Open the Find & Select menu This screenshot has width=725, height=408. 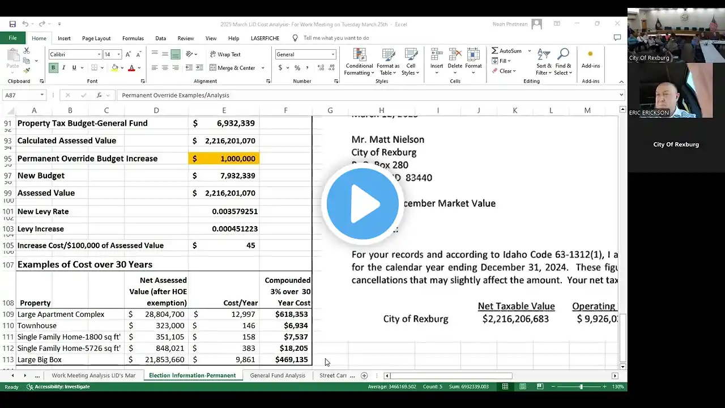(x=563, y=62)
